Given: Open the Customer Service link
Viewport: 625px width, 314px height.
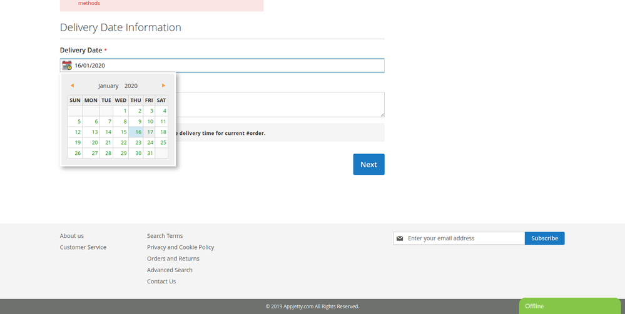Looking at the screenshot, I should click(x=83, y=247).
